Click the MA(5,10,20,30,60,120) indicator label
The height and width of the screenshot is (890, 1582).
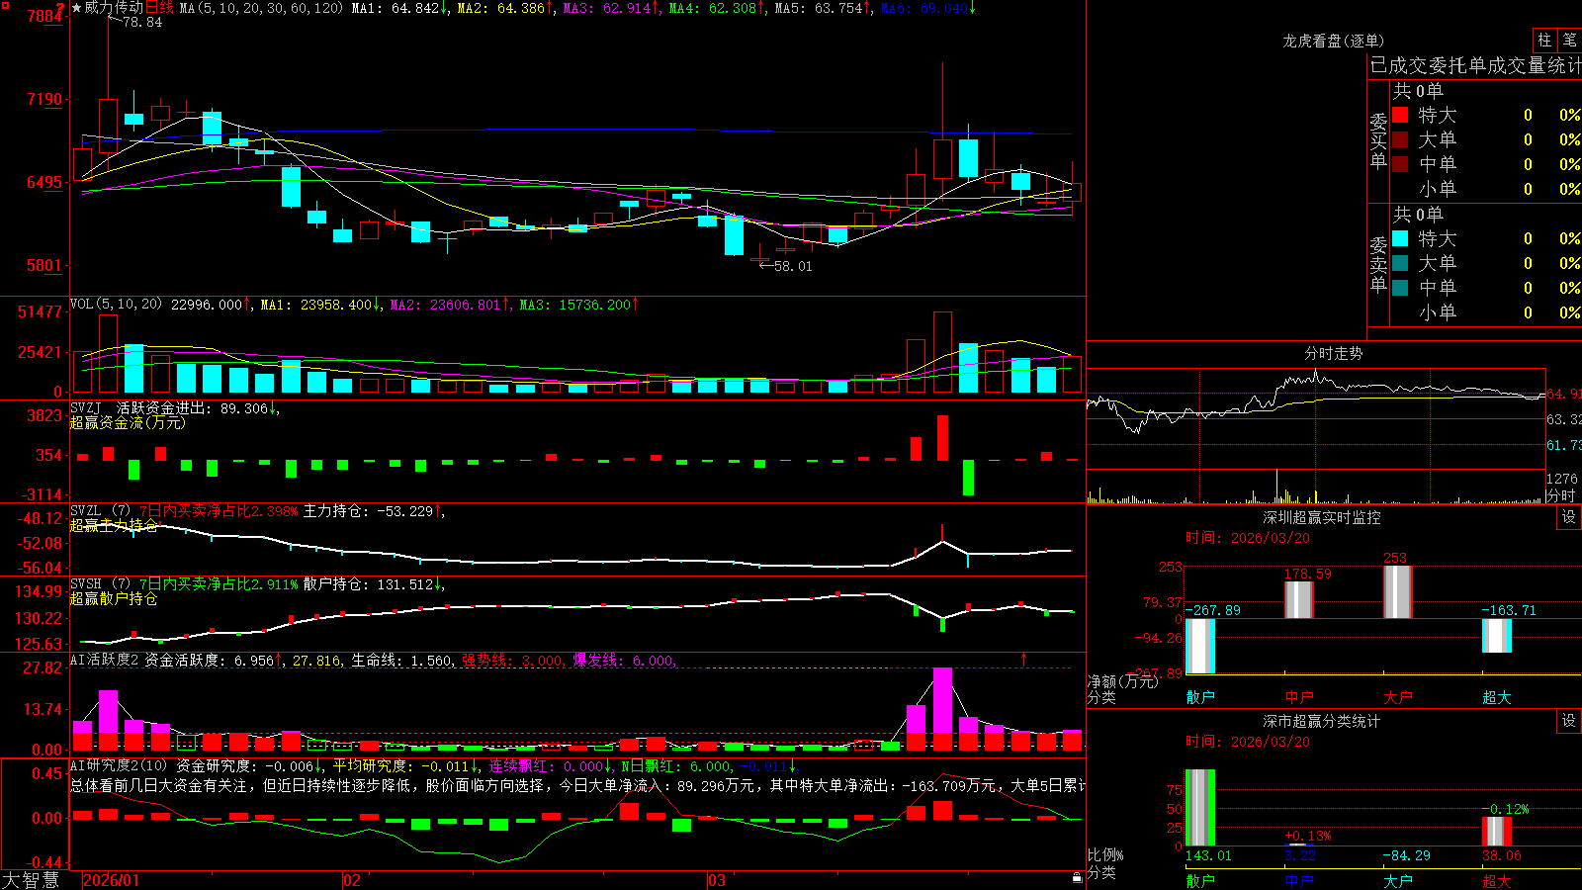pyautogui.click(x=262, y=8)
